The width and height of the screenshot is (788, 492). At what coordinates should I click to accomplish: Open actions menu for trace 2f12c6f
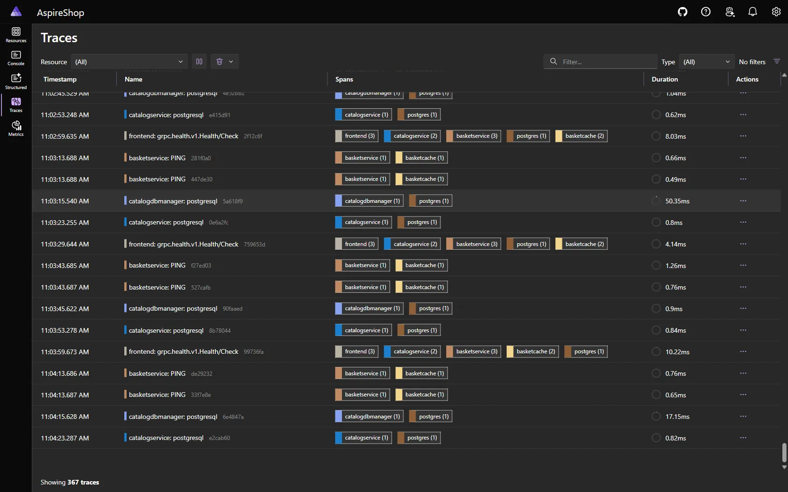tap(743, 136)
